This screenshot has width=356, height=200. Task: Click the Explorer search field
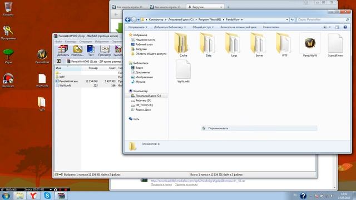323,20
